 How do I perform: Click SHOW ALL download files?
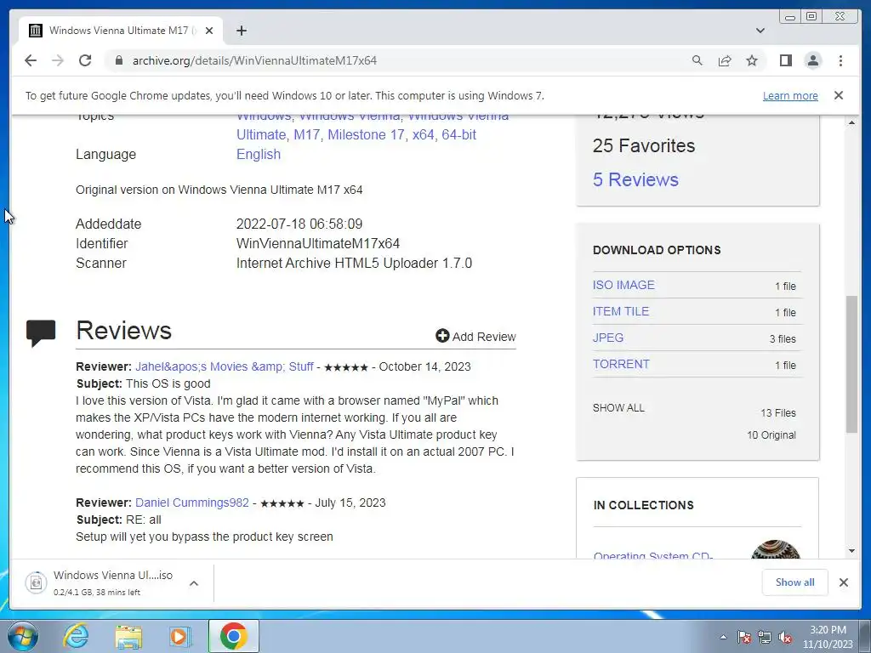point(618,407)
